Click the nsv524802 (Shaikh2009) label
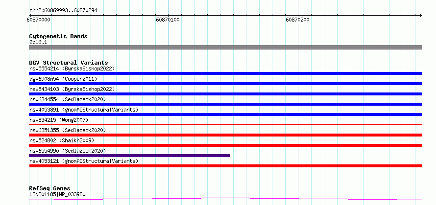Image resolution: width=436 pixels, height=205 pixels. 62,140
